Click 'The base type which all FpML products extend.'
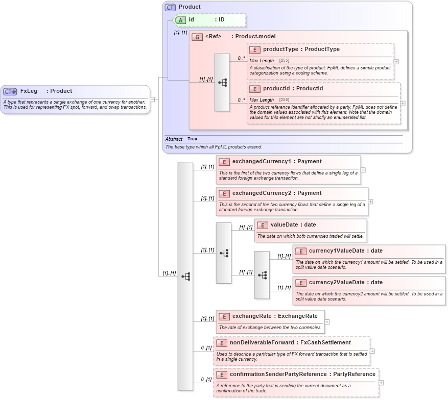This screenshot has height=400, width=448. click(214, 147)
